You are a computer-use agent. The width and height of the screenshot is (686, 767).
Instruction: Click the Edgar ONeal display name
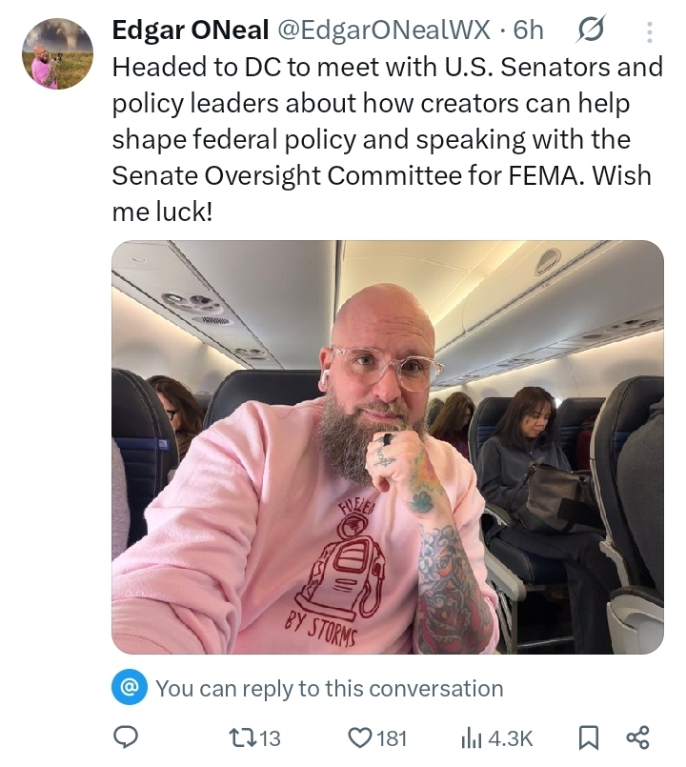tap(191, 30)
